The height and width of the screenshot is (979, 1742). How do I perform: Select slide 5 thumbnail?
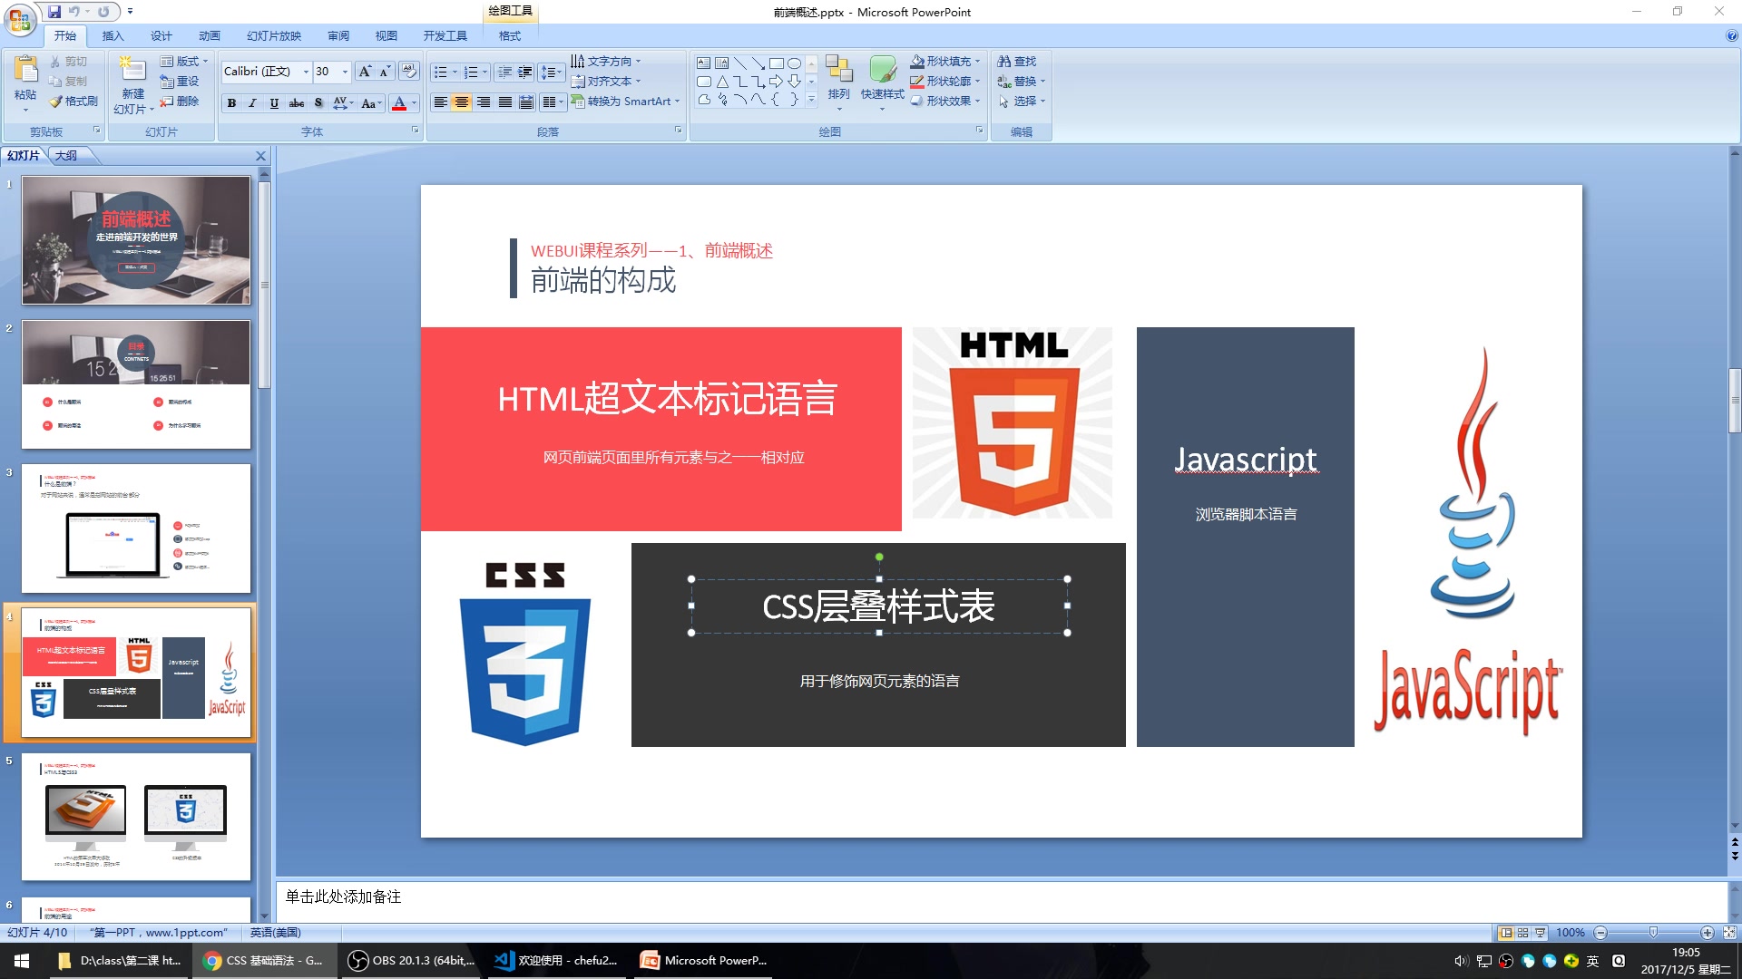pos(136,817)
